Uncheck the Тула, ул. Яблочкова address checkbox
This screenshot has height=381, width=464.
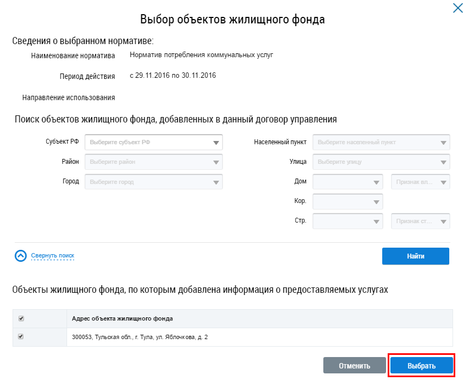tap(21, 337)
